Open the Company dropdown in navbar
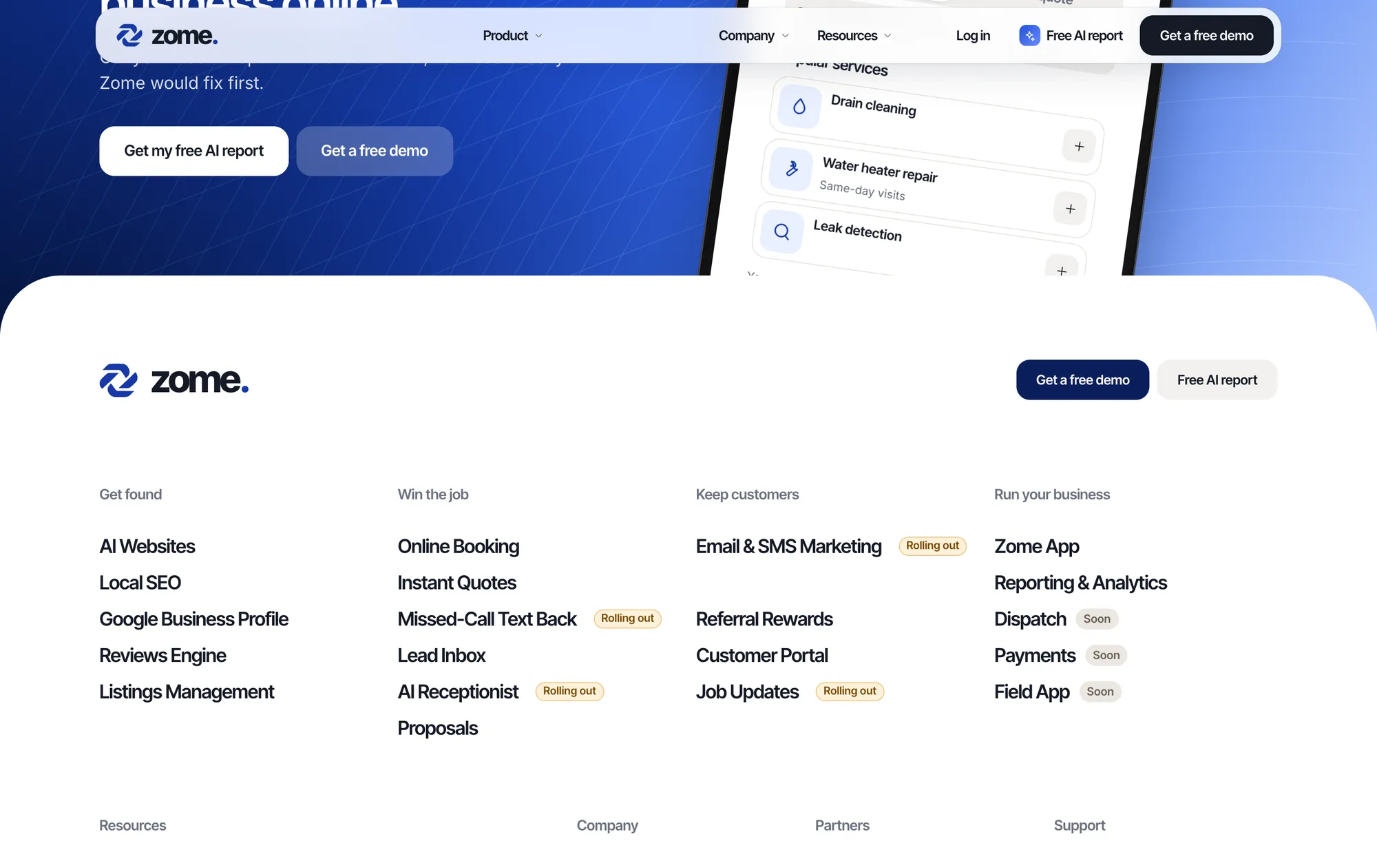The image size is (1377, 861). (753, 36)
